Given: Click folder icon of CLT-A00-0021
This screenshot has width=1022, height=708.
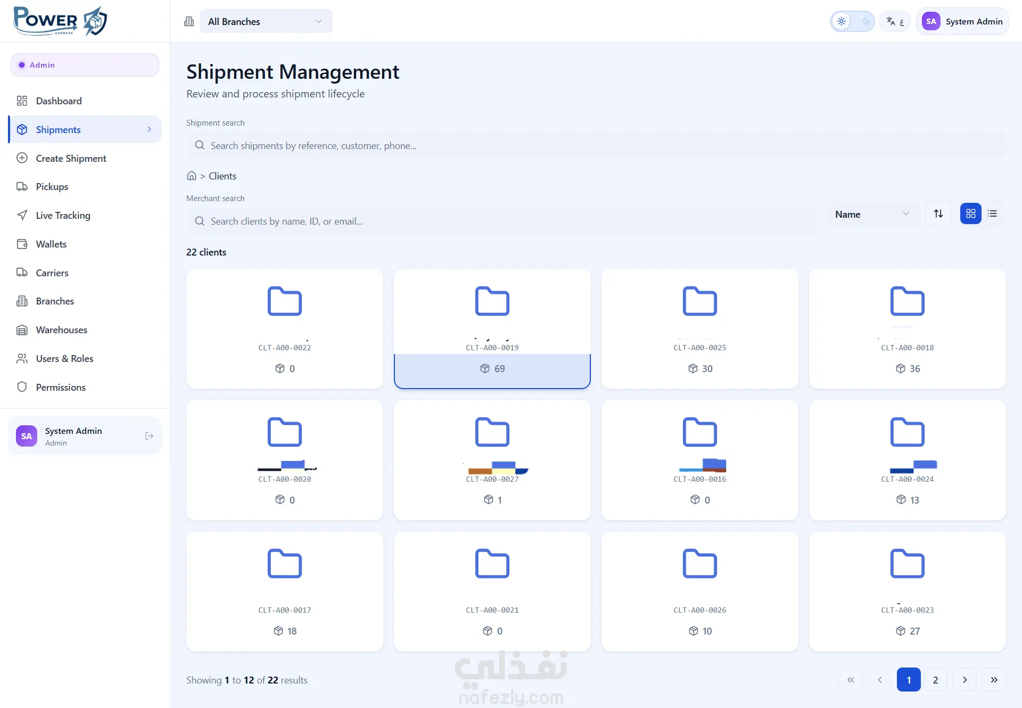Looking at the screenshot, I should point(492,564).
